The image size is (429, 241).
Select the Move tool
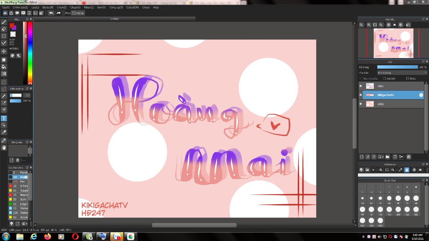tap(4, 51)
